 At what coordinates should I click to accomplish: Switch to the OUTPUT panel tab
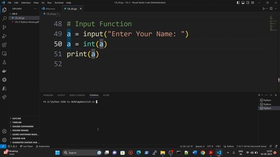(61, 95)
